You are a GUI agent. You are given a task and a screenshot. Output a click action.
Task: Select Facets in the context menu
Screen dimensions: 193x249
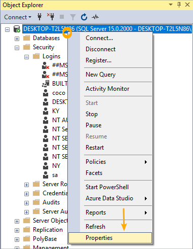coord(110,173)
